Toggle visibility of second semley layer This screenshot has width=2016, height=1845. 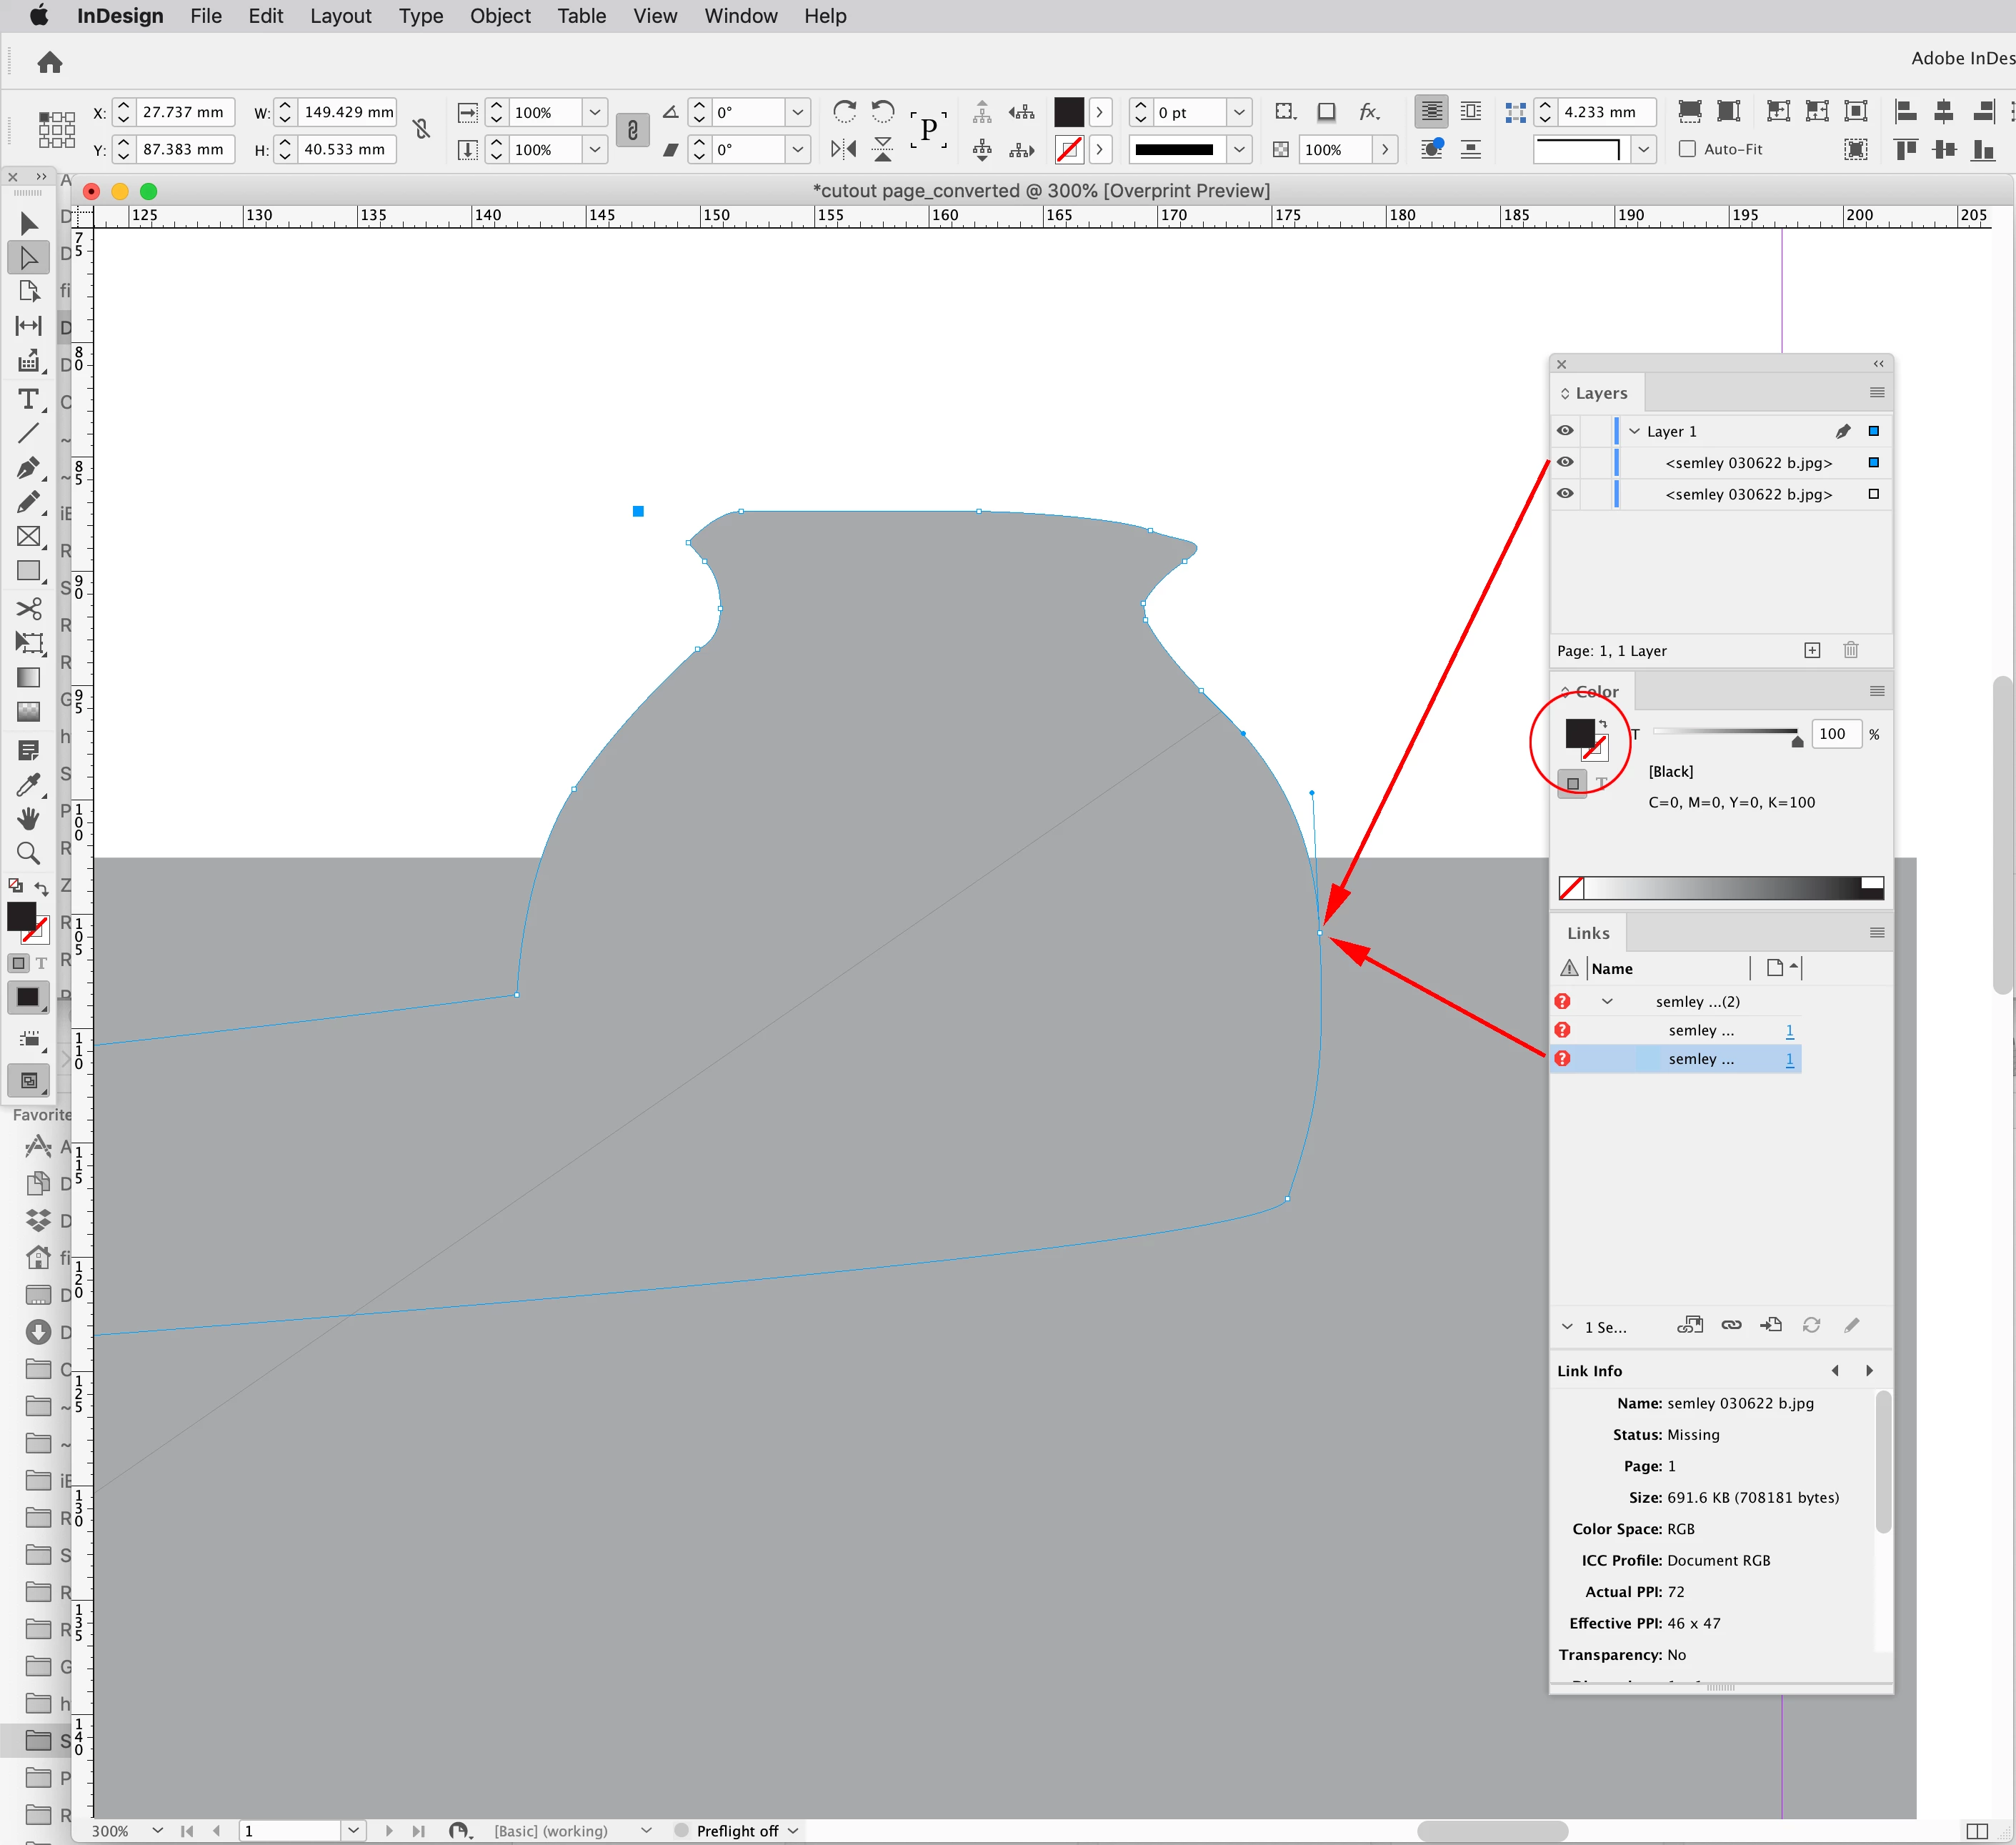[1565, 494]
